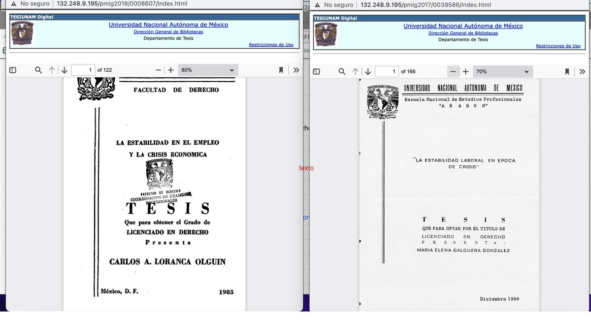
Task: Open find search in left PDF viewer
Action: [38, 70]
